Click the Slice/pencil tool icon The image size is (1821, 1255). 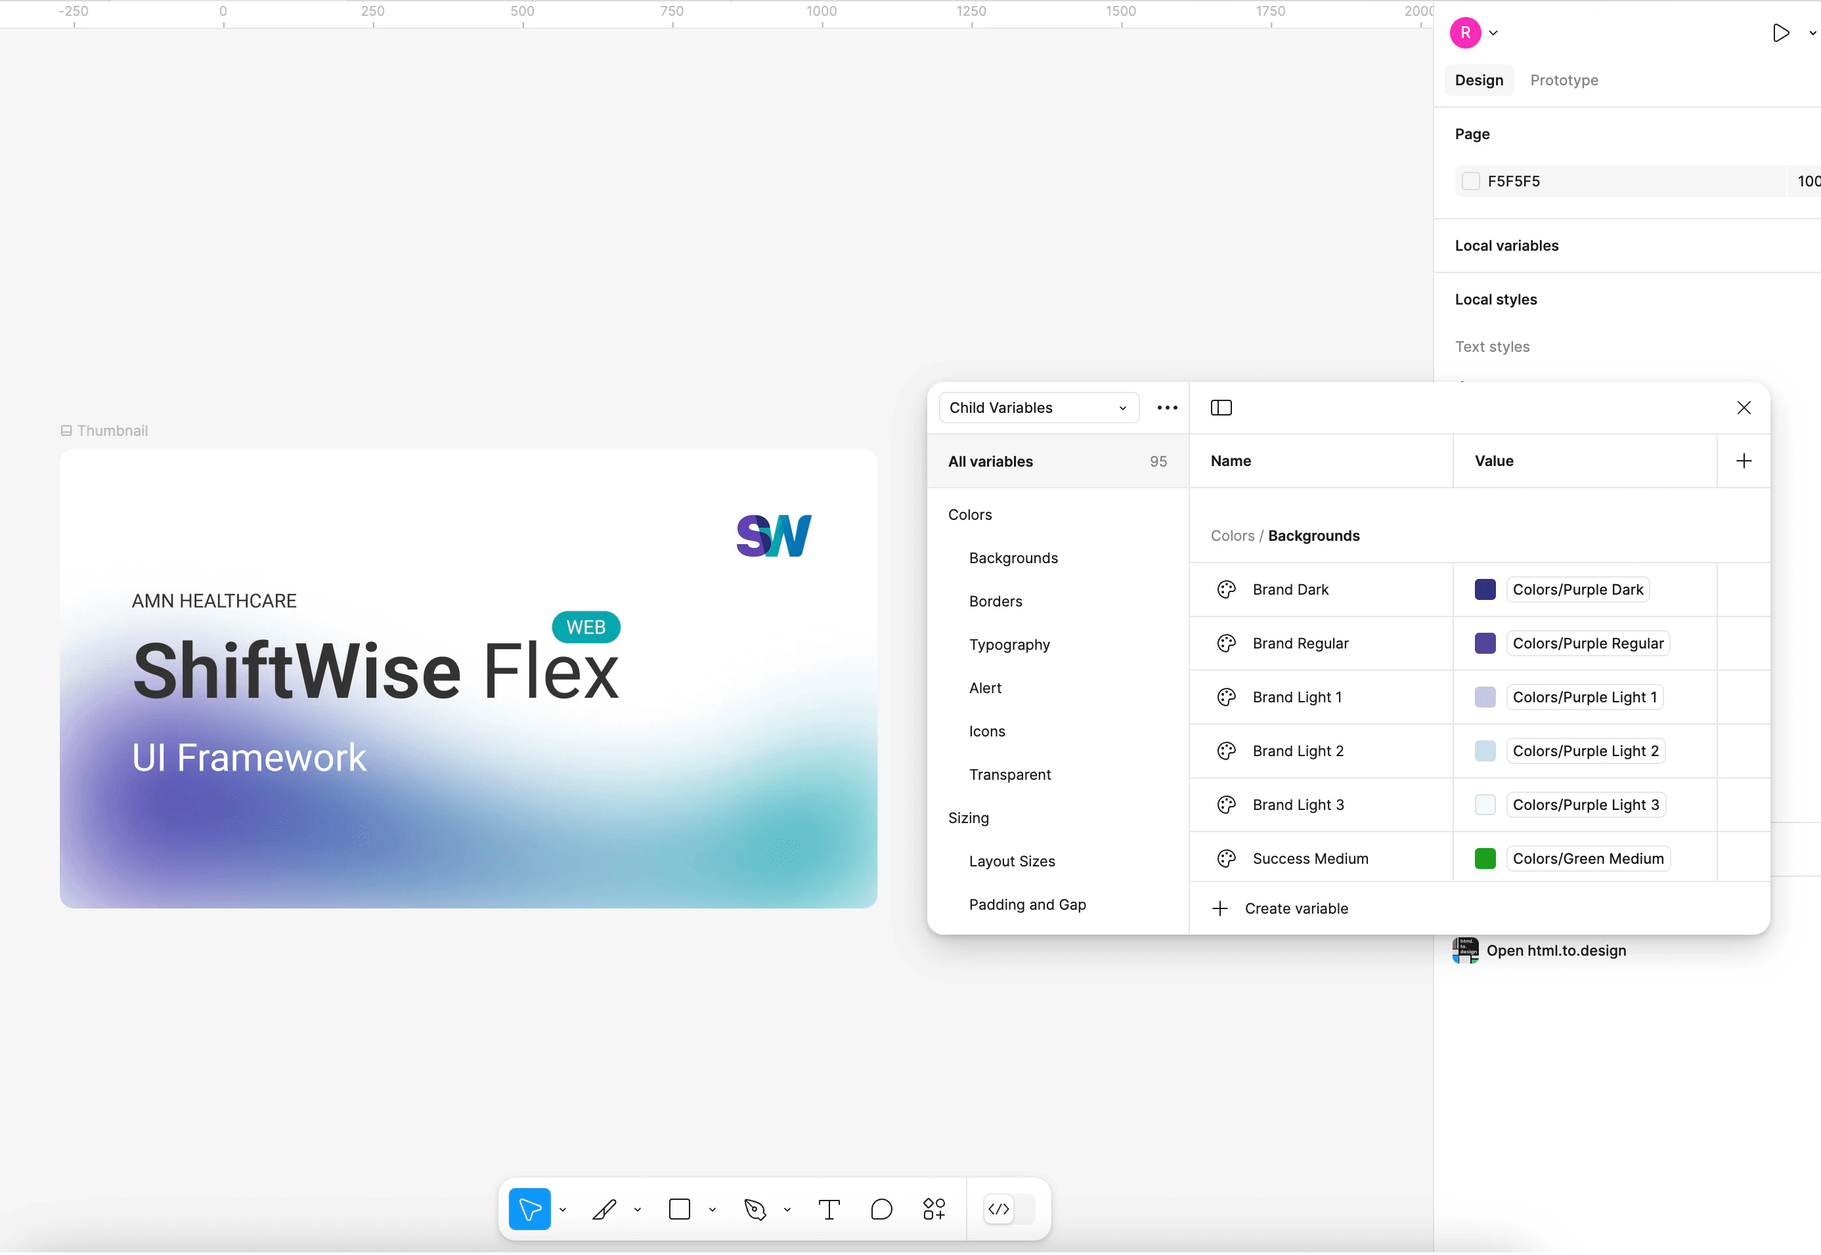click(x=604, y=1210)
